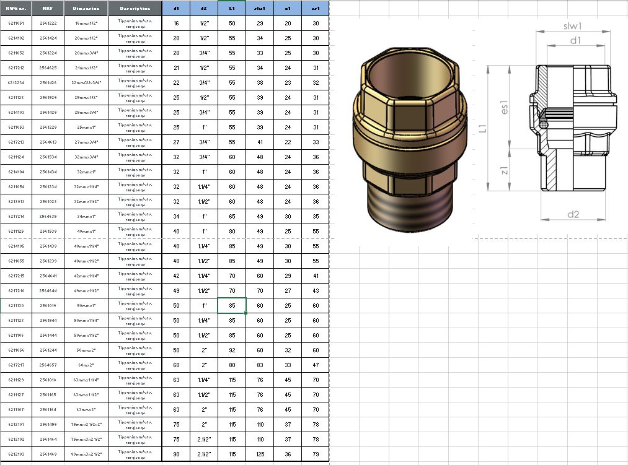Select the '34mmx1"' dimension cell

pos(86,217)
